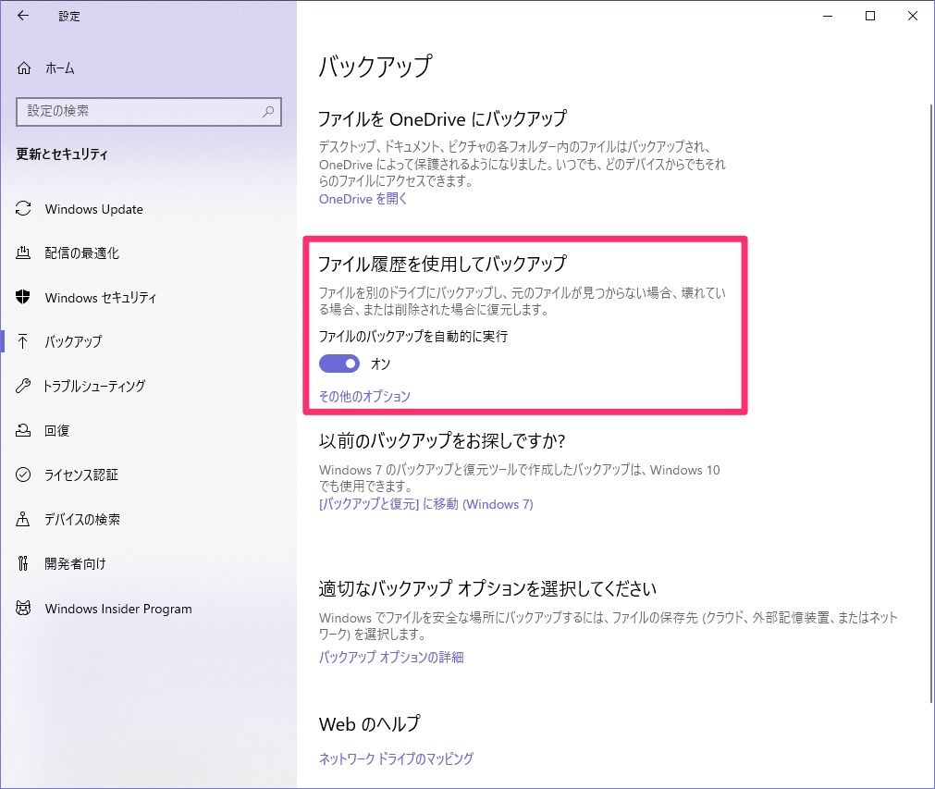
Task: Click the Windows セキュリティ shield icon
Action: coord(23,297)
